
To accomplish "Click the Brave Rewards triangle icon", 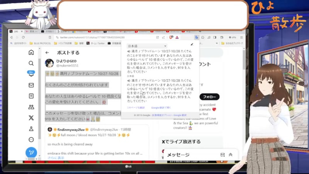I will pos(177,37).
